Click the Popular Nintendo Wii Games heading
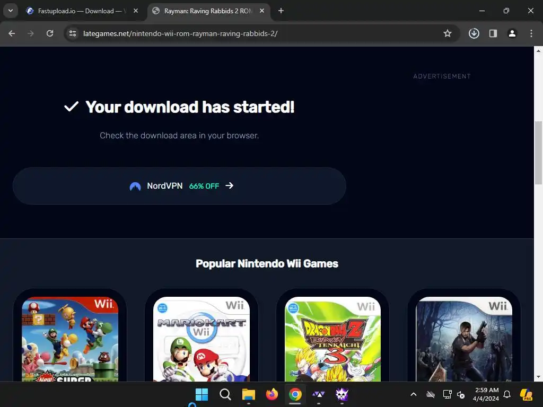Image resolution: width=543 pixels, height=407 pixels. [x=267, y=263]
